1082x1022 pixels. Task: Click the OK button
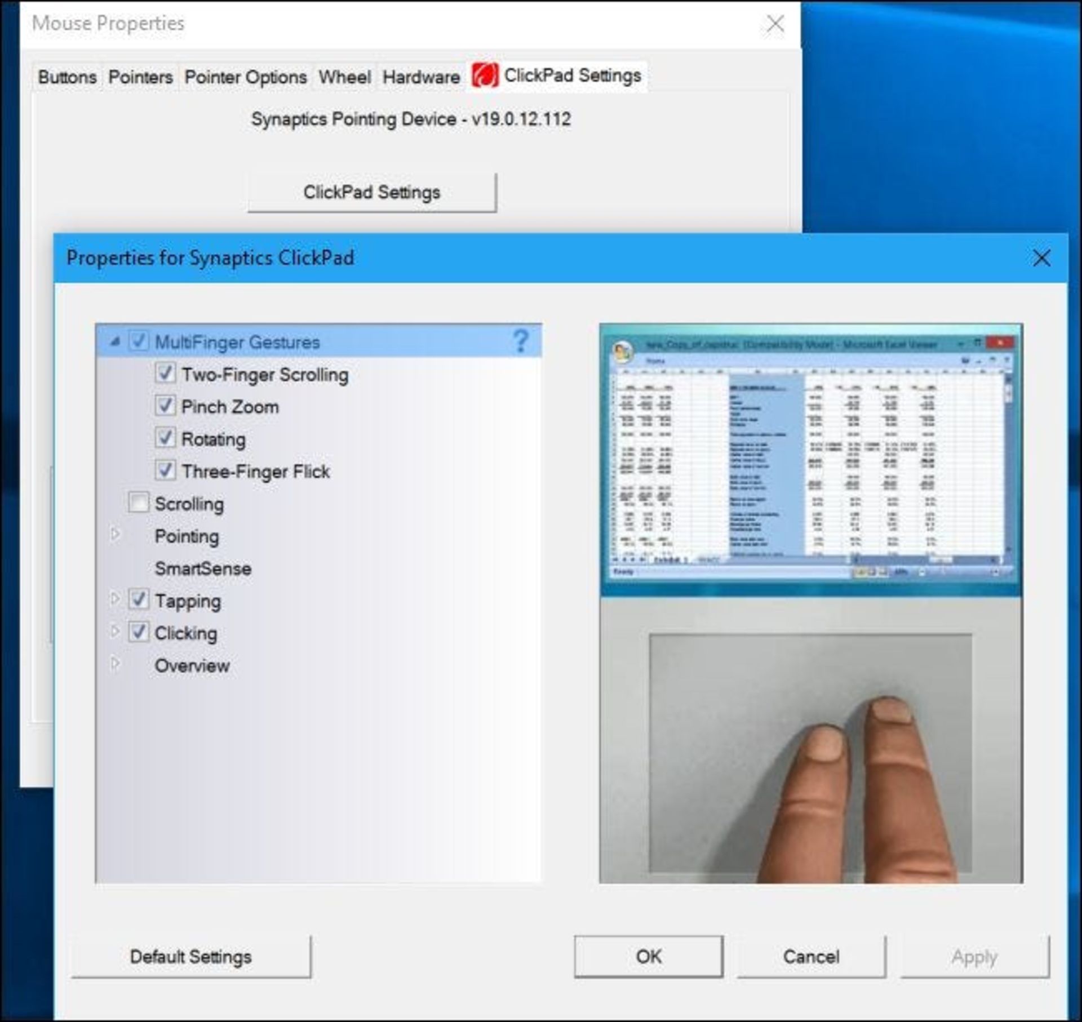pyautogui.click(x=648, y=956)
